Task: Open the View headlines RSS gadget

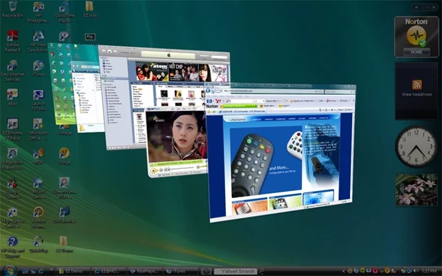Action: pyautogui.click(x=416, y=90)
